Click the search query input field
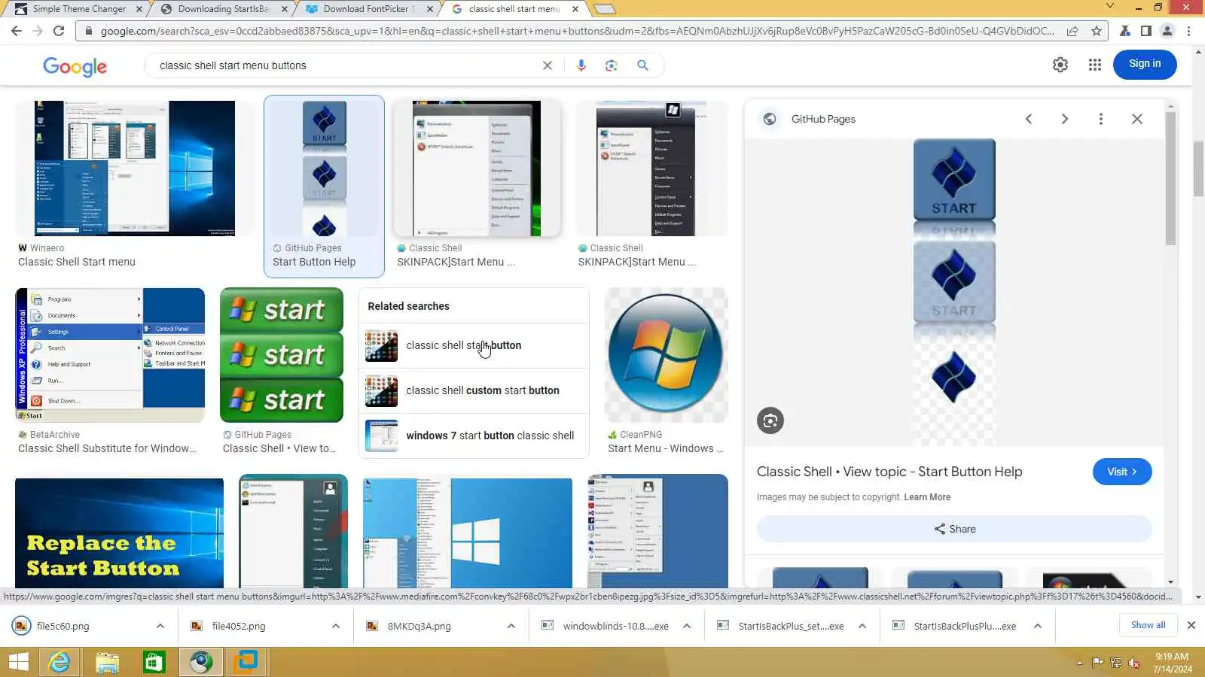Image resolution: width=1205 pixels, height=677 pixels. pos(346,65)
